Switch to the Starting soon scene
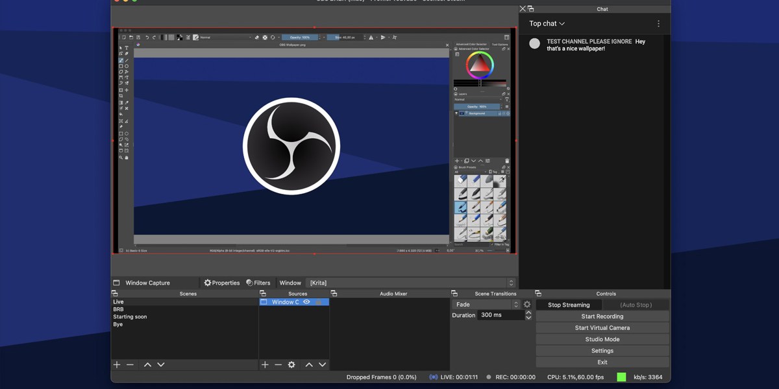The image size is (779, 389). click(130, 317)
